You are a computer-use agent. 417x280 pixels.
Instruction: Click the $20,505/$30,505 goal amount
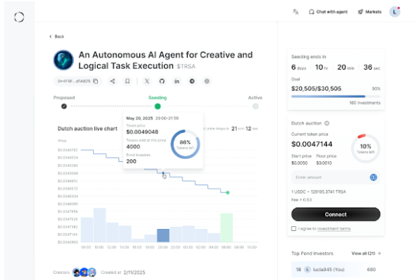pos(316,89)
